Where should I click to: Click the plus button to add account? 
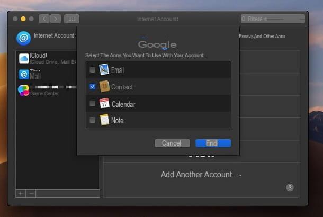(21, 194)
